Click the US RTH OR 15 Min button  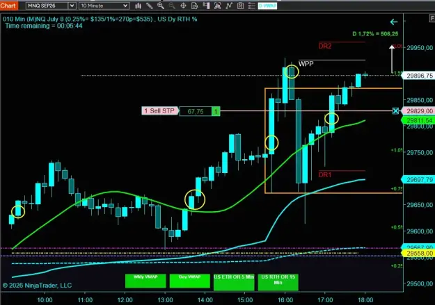pos(278,282)
